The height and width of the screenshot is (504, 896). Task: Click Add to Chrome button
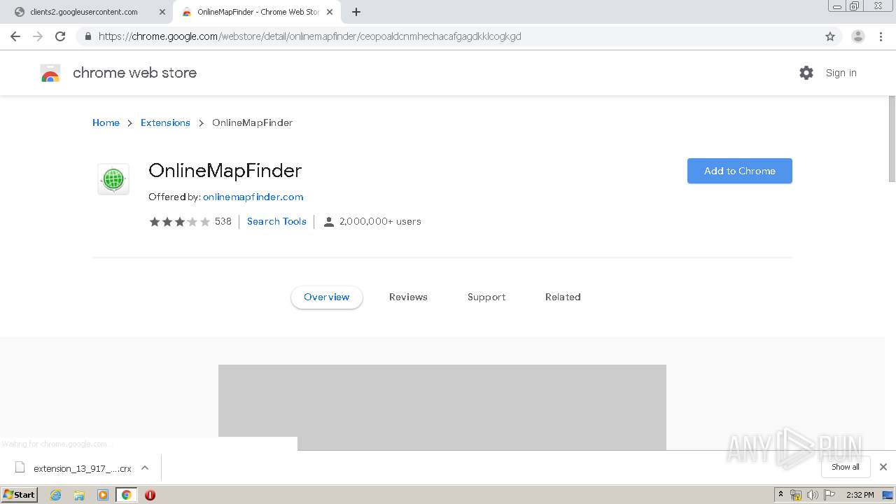point(740,171)
